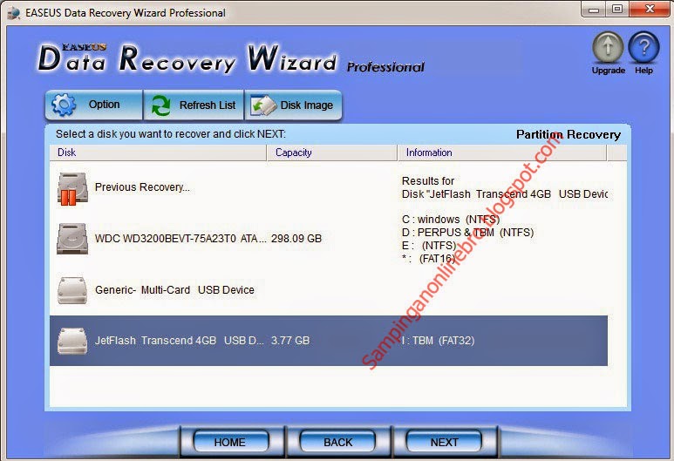The width and height of the screenshot is (674, 461).
Task: Minimize the EASEUS window
Action: point(594,10)
